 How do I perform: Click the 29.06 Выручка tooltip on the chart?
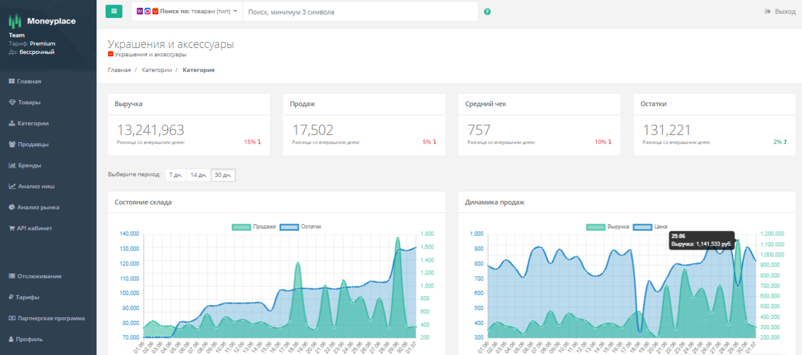pyautogui.click(x=701, y=240)
